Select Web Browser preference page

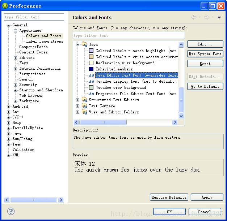click(31, 95)
